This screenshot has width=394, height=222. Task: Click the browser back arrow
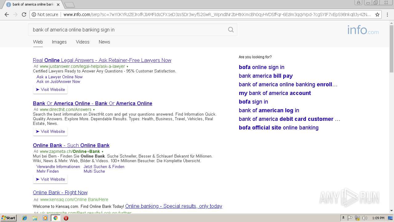(x=7, y=14)
